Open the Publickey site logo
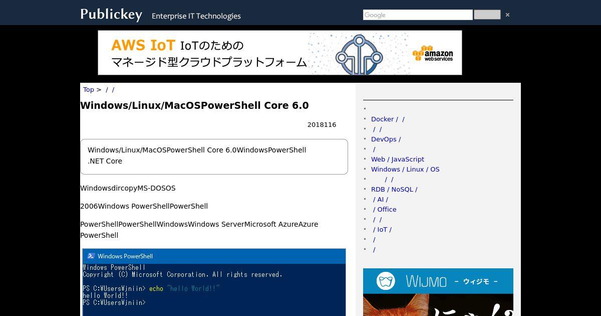Screen dimensions: 601x316 coord(111,14)
